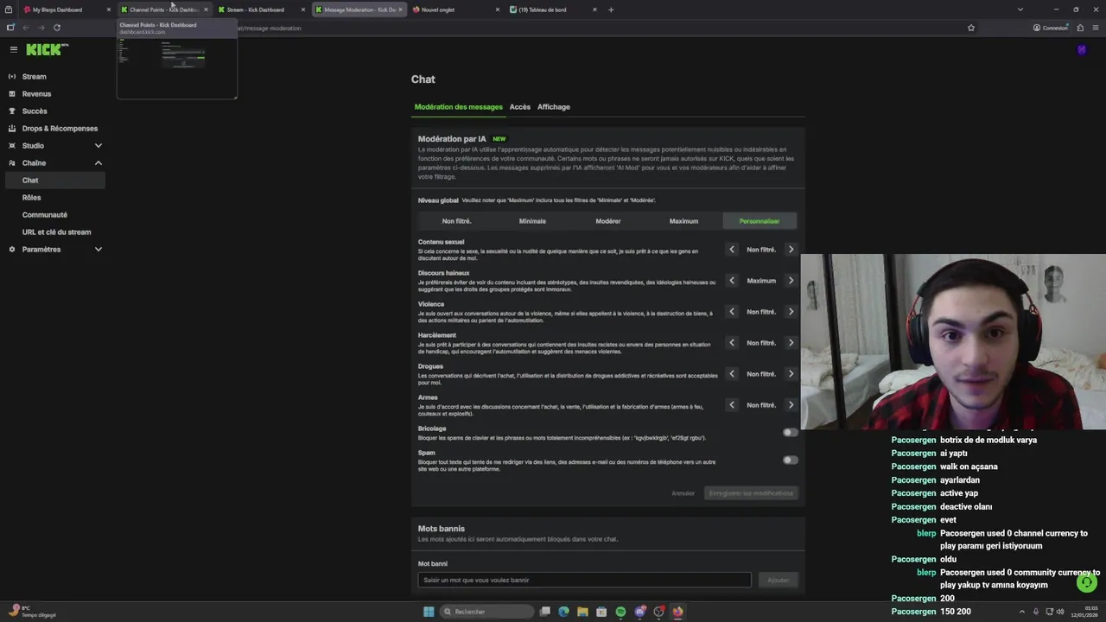This screenshot has height=622, width=1106.
Task: Select the Modération des messages tab
Action: (458, 107)
